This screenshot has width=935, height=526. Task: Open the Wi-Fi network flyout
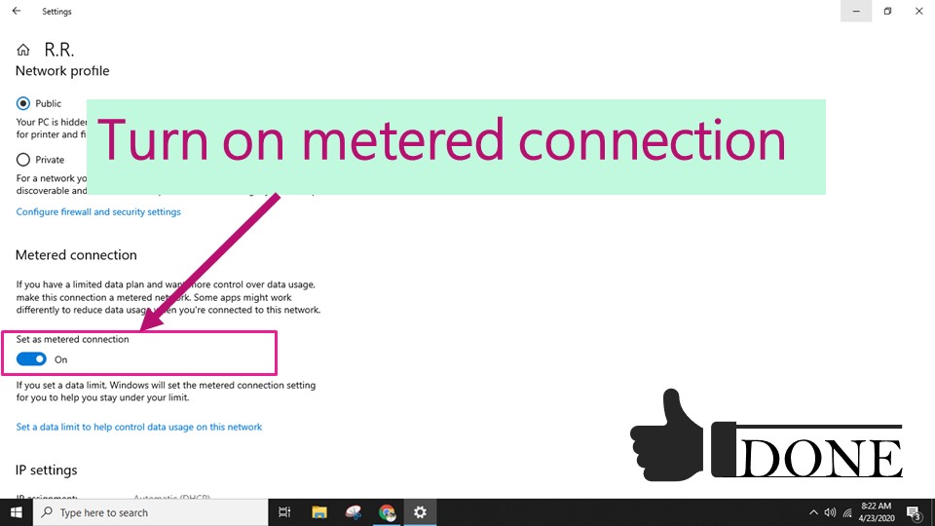coord(847,512)
